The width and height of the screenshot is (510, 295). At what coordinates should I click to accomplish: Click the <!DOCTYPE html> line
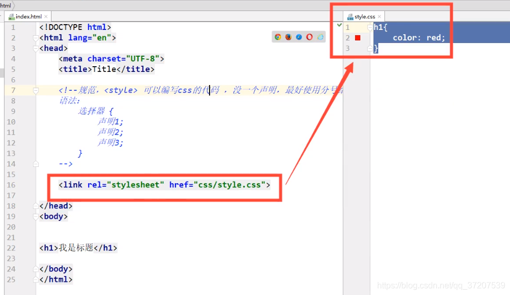pos(75,27)
